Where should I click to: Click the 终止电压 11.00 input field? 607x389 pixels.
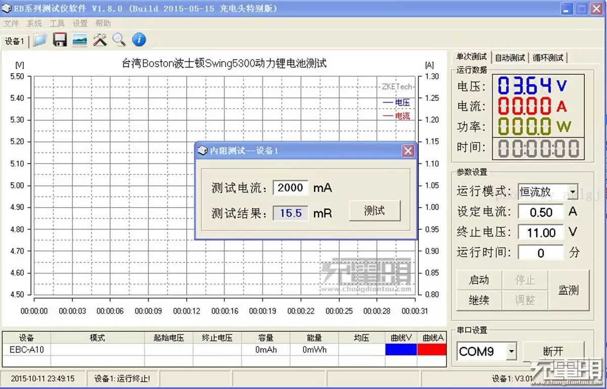[540, 232]
